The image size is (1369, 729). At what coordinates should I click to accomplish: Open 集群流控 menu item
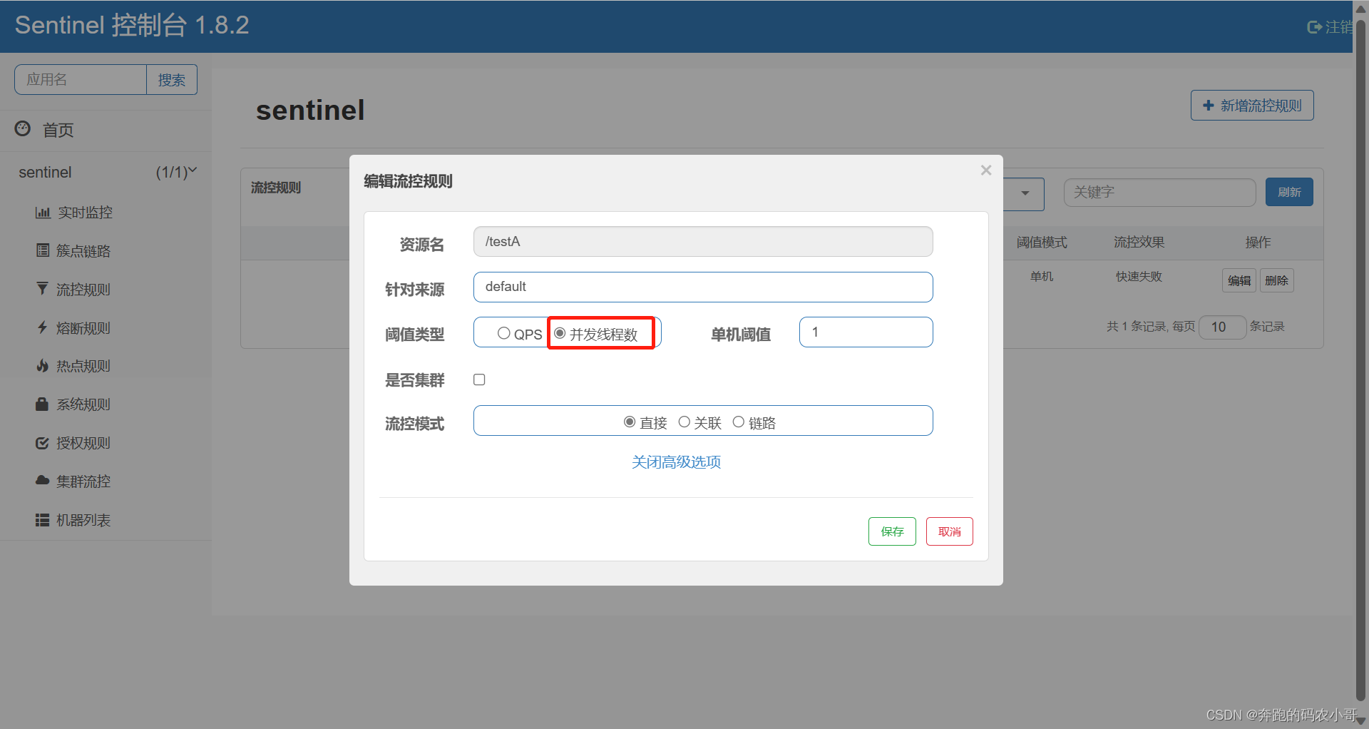click(83, 481)
